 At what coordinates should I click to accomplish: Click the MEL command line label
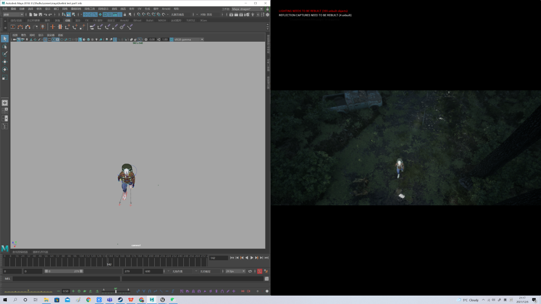pyautogui.click(x=7, y=279)
